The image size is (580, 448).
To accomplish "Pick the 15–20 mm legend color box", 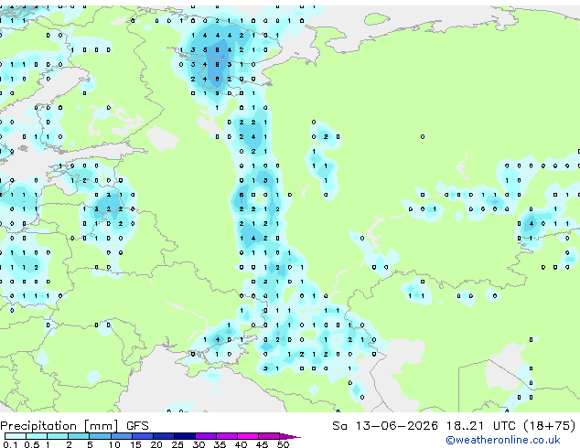I will (x=143, y=436).
